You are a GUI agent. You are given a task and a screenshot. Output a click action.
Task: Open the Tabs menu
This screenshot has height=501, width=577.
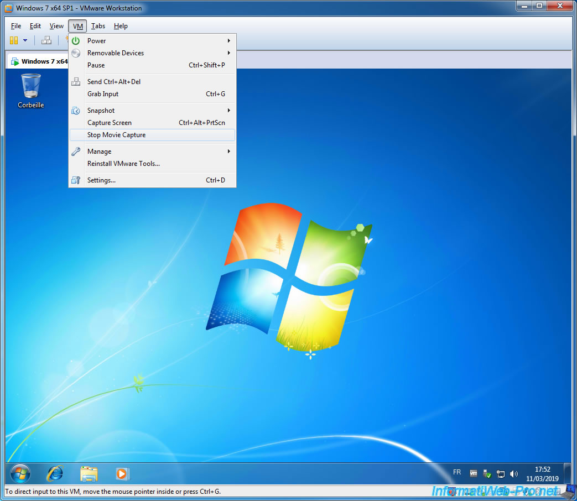click(x=98, y=26)
